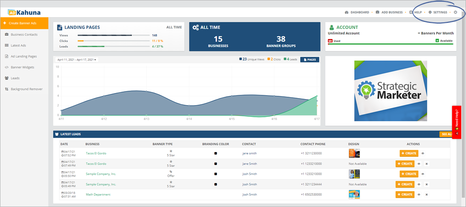Click the power/logout icon in the top bar

tap(455, 12)
